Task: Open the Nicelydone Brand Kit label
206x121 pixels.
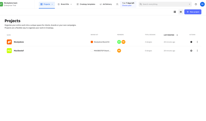Action: point(101,42)
